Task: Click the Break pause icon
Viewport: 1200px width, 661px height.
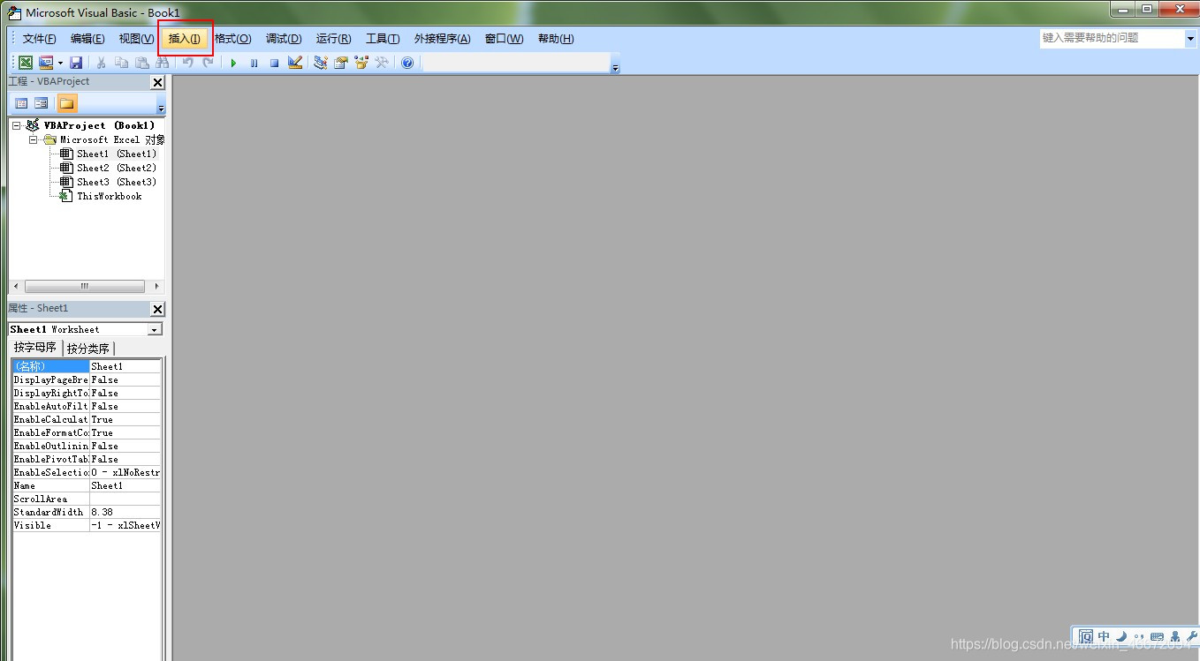Action: coord(254,63)
